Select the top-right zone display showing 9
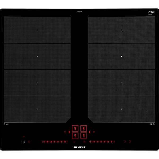Image resolution: width=159 pixels, height=159 pixels. click(83, 129)
